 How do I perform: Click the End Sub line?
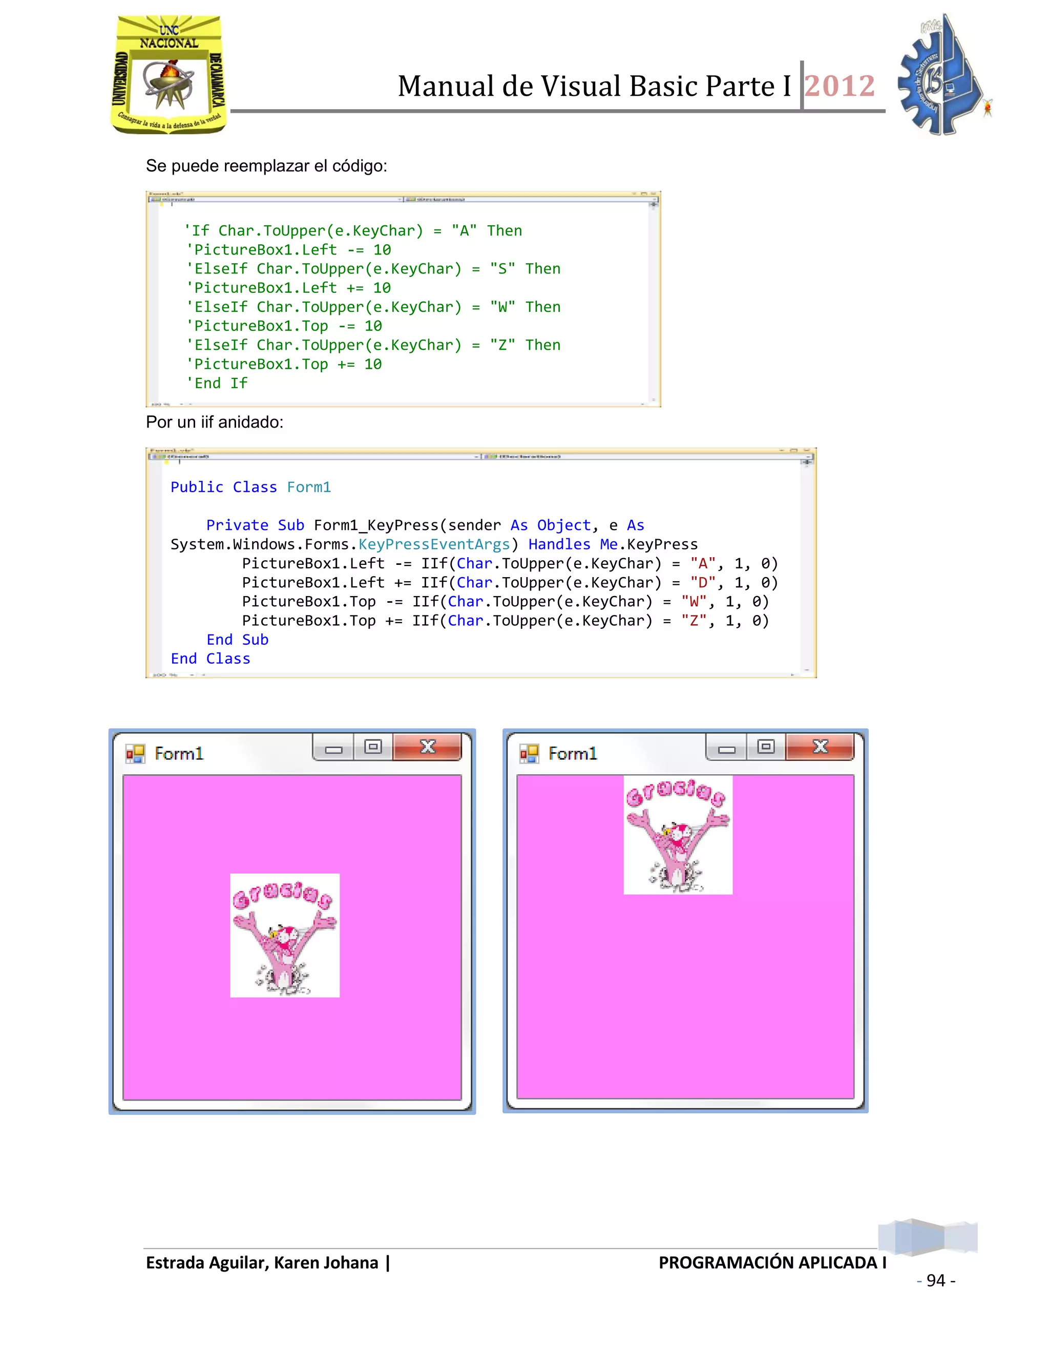point(237,640)
